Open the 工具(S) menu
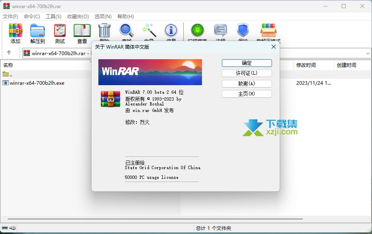This screenshot has width=372, height=234. tap(53, 16)
